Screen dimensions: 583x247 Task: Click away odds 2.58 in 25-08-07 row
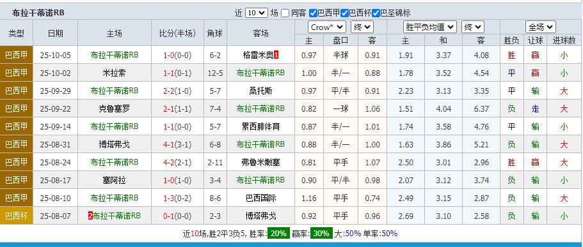481,216
